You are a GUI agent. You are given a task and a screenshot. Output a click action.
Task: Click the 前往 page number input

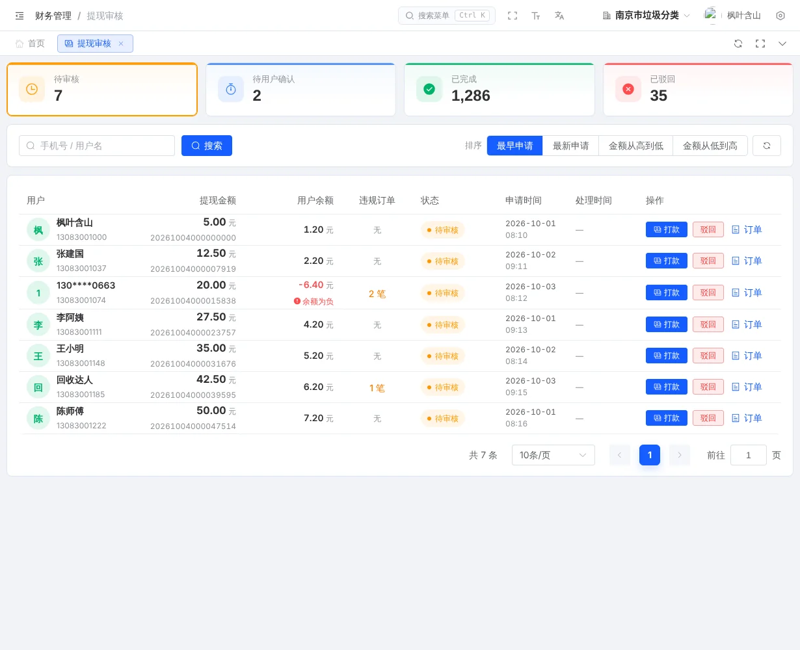point(749,455)
